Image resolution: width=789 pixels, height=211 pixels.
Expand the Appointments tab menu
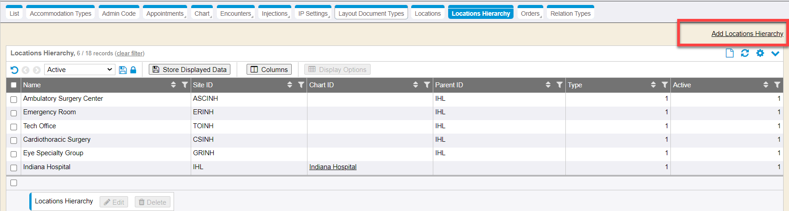(165, 13)
